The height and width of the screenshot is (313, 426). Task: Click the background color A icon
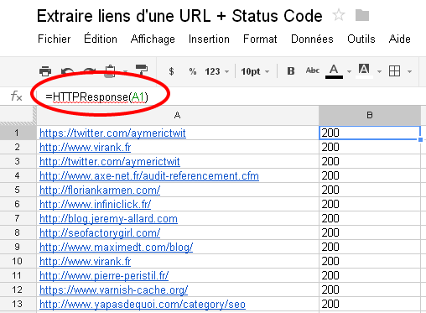pyautogui.click(x=364, y=70)
